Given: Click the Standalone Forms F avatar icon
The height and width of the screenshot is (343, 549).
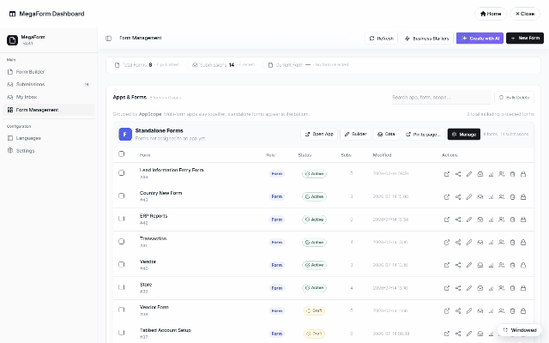Looking at the screenshot, I should [x=125, y=134].
